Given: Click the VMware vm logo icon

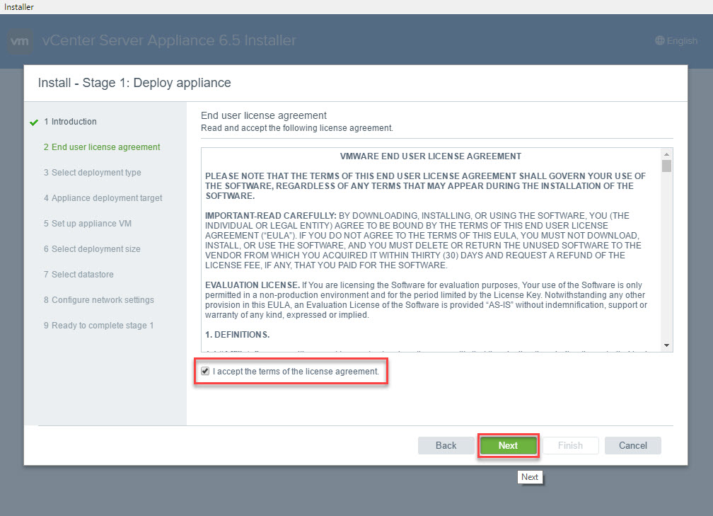Looking at the screenshot, I should point(21,41).
